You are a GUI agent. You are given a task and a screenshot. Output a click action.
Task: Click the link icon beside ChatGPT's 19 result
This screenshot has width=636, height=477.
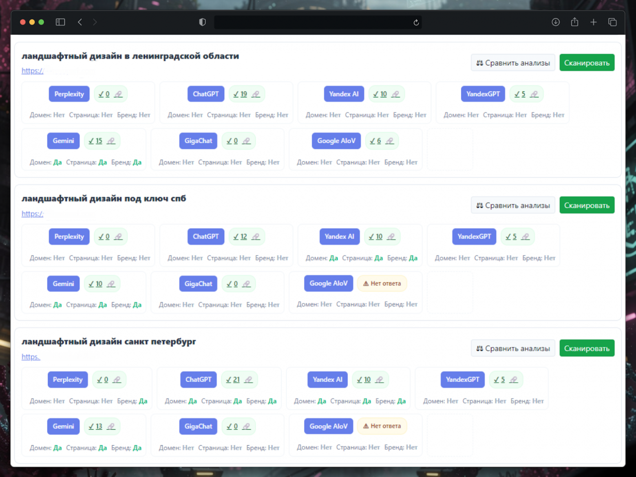[256, 94]
